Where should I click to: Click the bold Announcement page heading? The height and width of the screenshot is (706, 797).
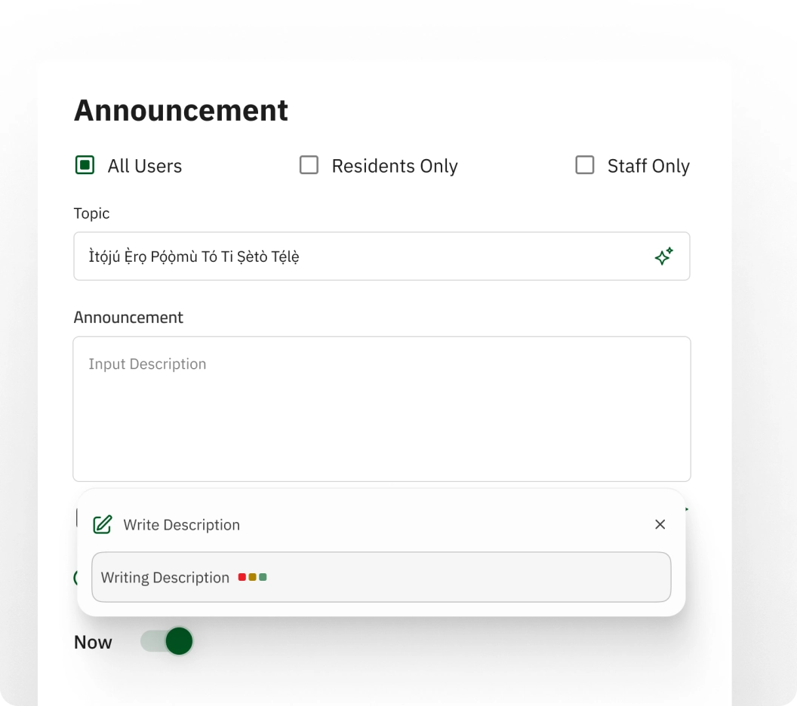point(181,110)
